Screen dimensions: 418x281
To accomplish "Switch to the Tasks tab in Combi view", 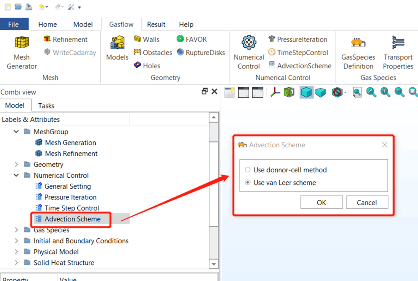I will tap(46, 106).
